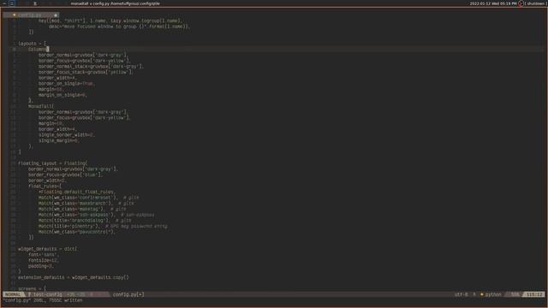
Task: Click the round tray icon beside shutdown
Action: (521, 3)
